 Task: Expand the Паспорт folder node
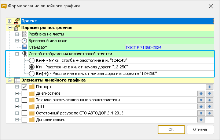[17, 87]
